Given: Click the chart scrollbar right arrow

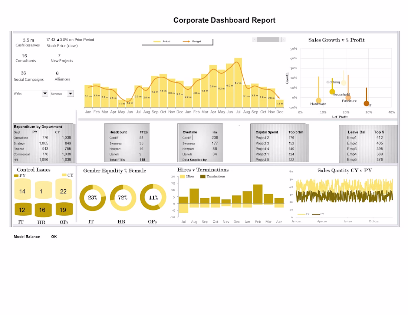Looking at the screenshot, I should coord(284,40).
